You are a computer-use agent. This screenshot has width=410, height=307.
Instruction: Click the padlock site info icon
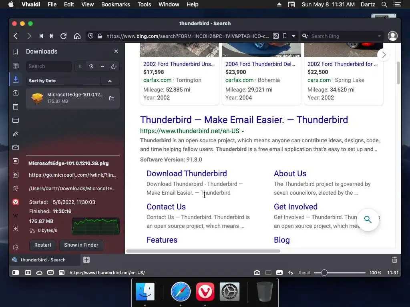pos(99,36)
